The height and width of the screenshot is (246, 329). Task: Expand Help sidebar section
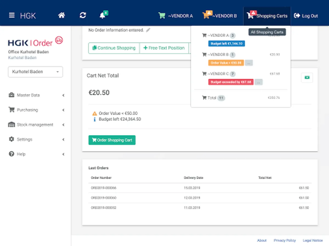(x=36, y=154)
